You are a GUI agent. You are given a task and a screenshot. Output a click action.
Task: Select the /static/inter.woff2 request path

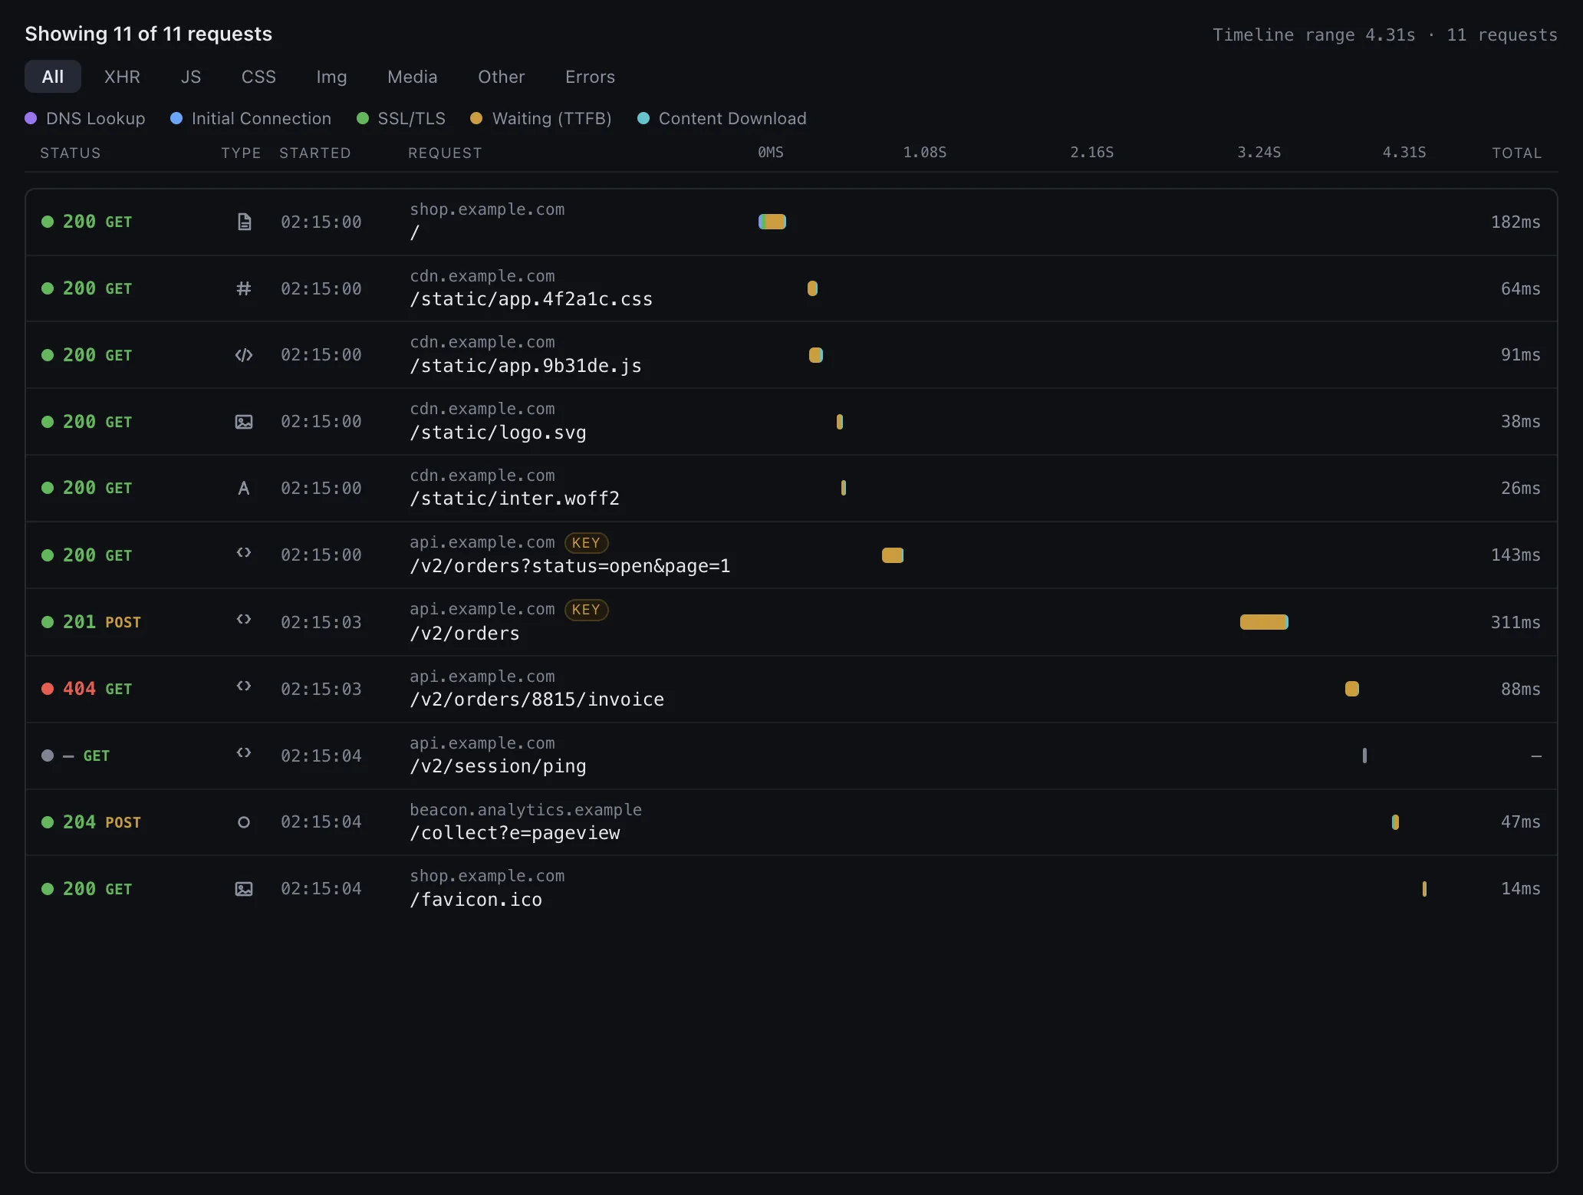[515, 499]
